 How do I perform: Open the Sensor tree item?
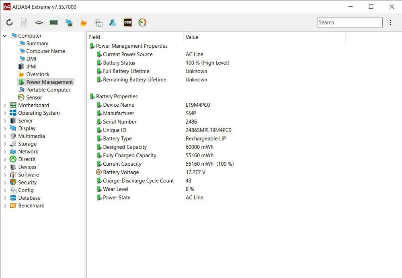click(x=34, y=97)
